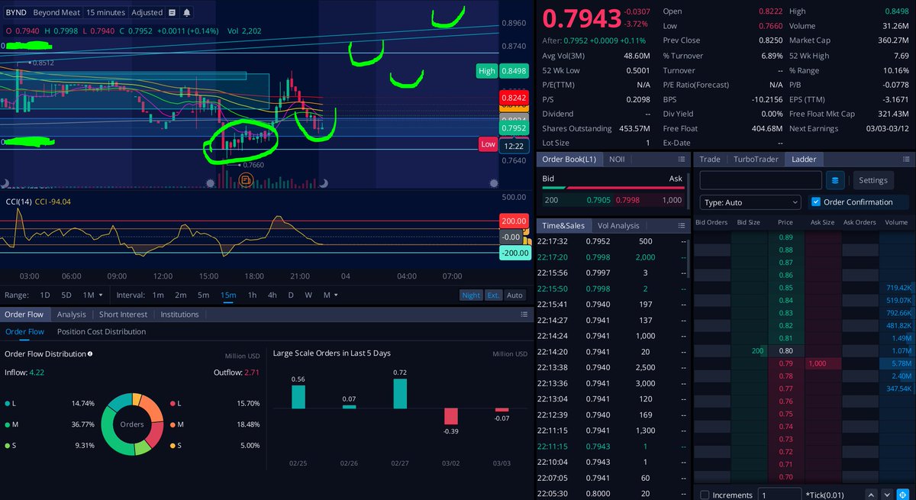Click the green High price tag
Screen dimensions: 916x500
[x=486, y=71]
